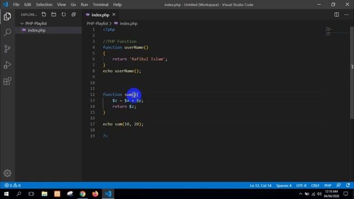354x199 pixels.
Task: Click the '//PHP Function' comment line
Action: tap(119, 41)
